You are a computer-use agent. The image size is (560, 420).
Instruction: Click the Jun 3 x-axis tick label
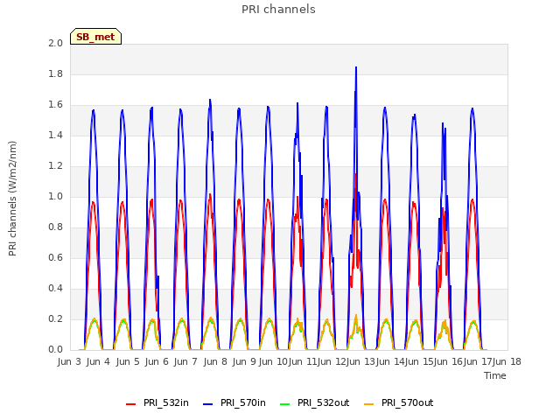click(69, 361)
